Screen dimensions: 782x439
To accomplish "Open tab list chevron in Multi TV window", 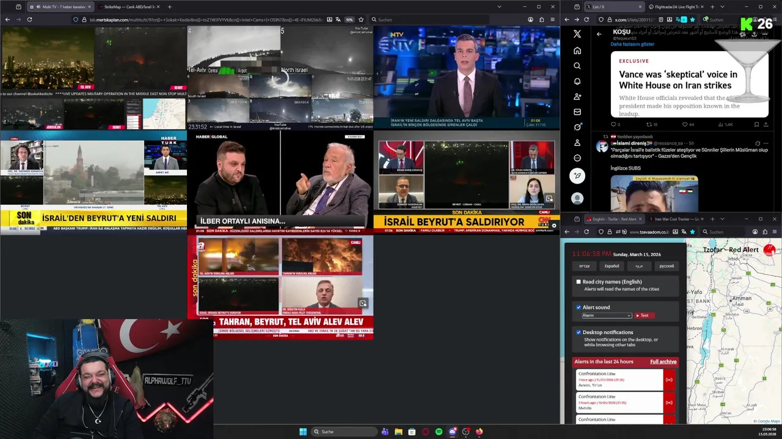I will click(499, 7).
